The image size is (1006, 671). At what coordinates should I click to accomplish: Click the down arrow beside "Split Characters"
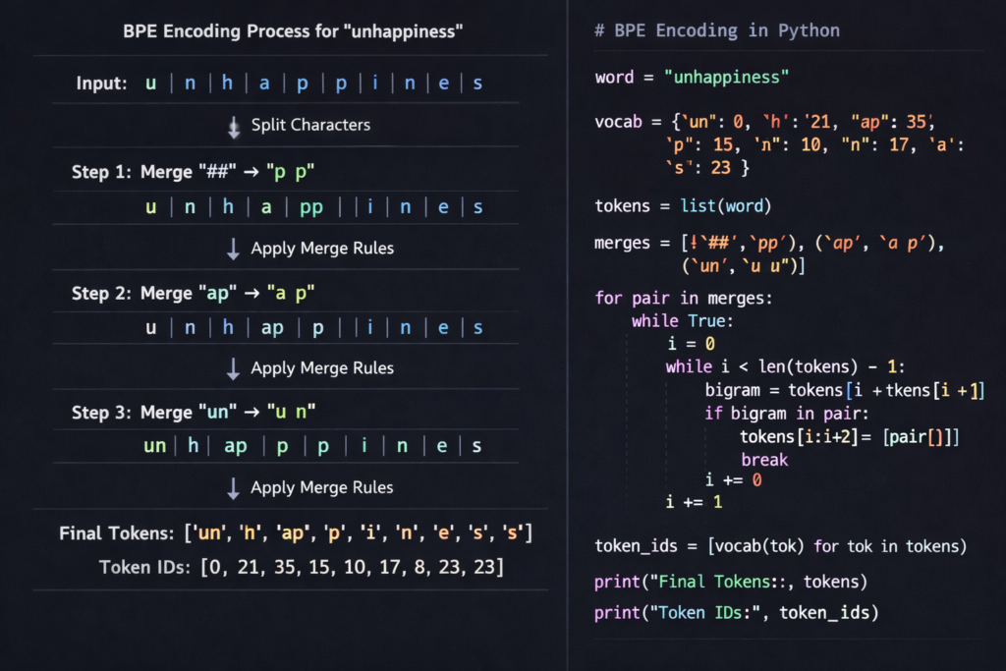(234, 127)
